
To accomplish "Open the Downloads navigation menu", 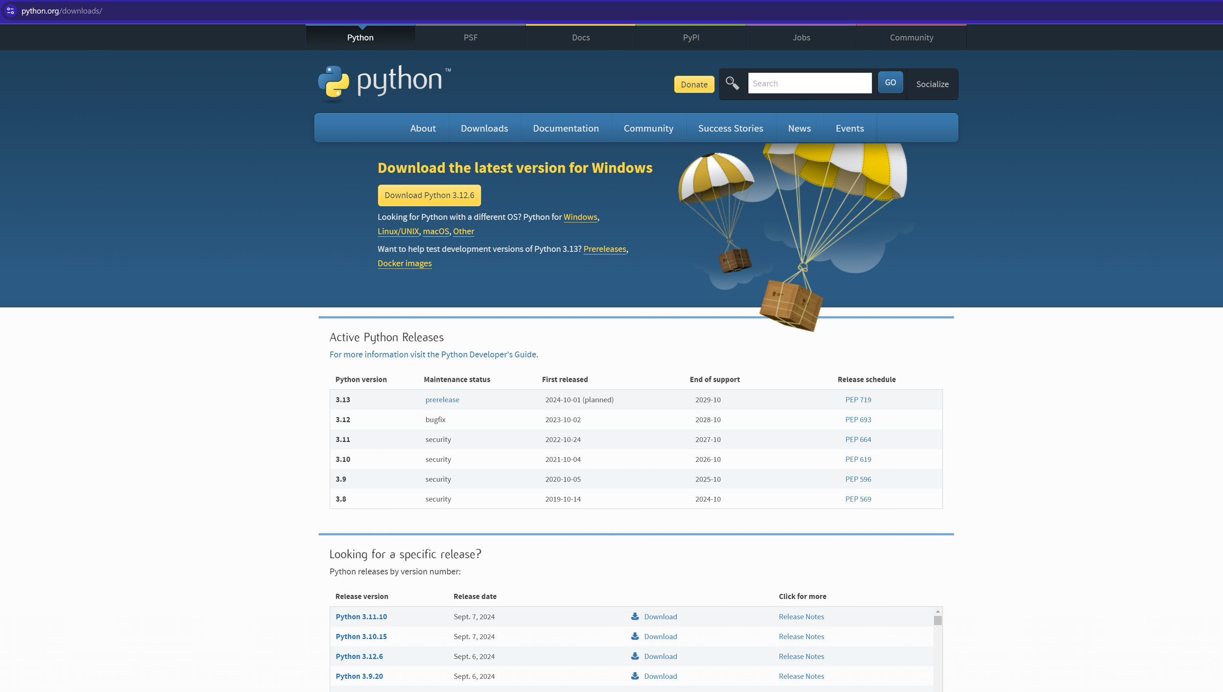I will (x=484, y=128).
